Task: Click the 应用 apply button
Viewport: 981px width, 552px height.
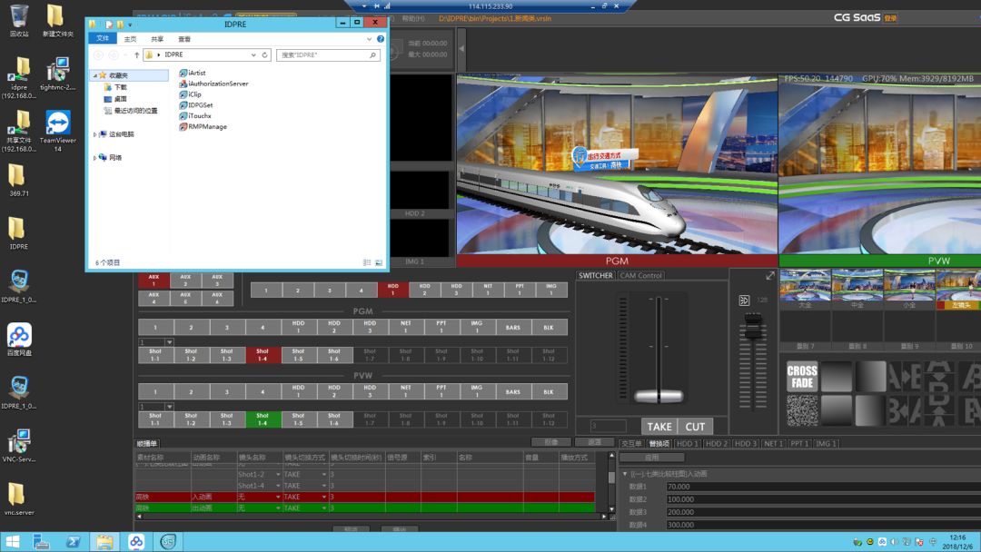Action: tap(652, 458)
